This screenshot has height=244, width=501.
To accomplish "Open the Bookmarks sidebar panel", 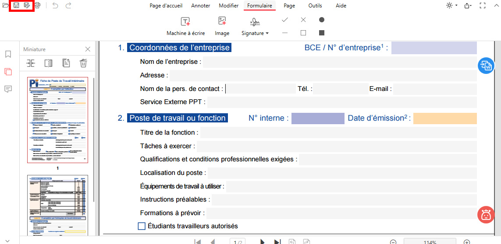I will 8,54.
